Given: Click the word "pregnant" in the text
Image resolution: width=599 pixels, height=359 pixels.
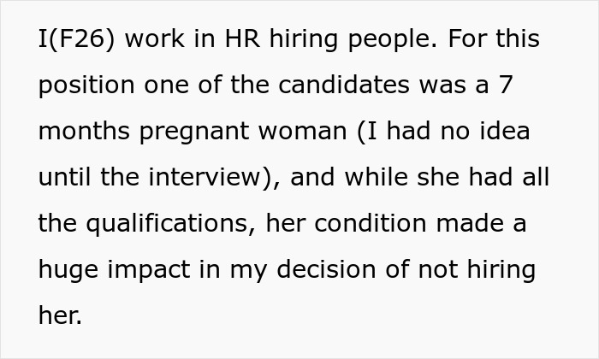Looking at the screenshot, I should pos(194,132).
